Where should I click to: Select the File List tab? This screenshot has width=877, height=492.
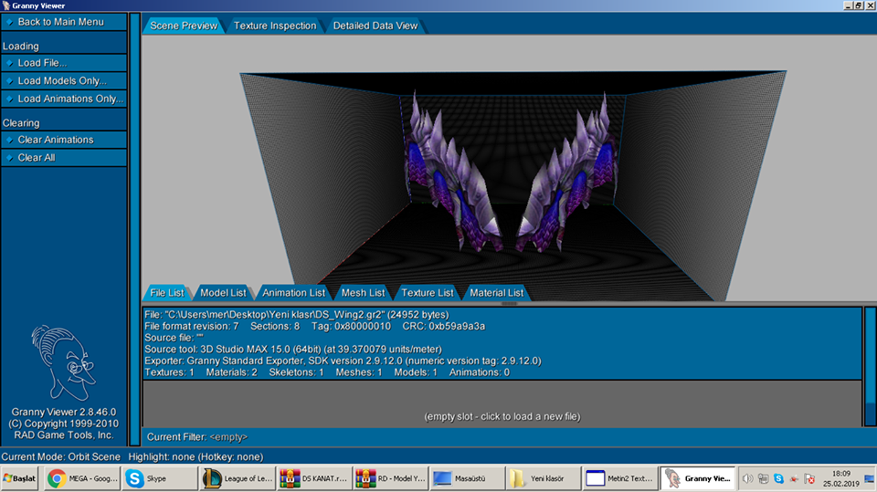coord(166,292)
